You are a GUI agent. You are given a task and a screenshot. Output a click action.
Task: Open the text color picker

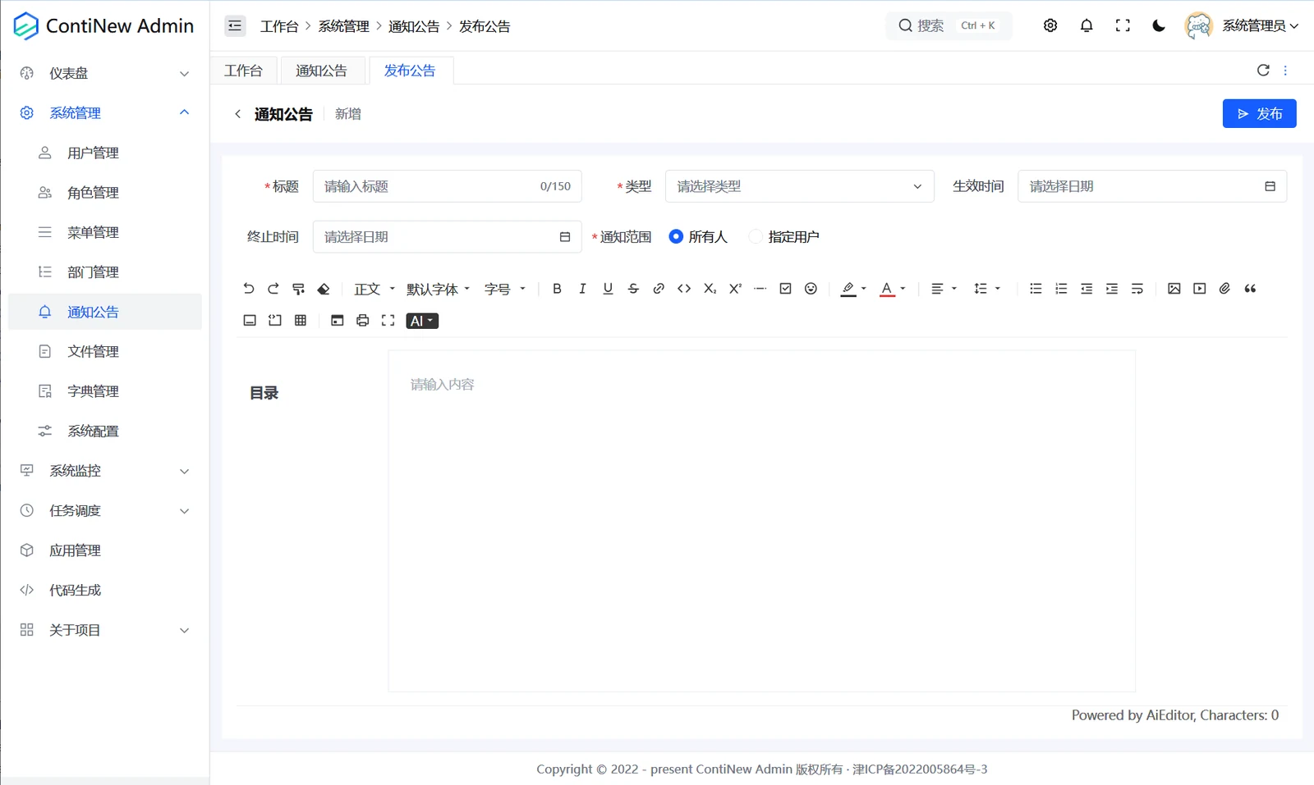[x=893, y=289]
